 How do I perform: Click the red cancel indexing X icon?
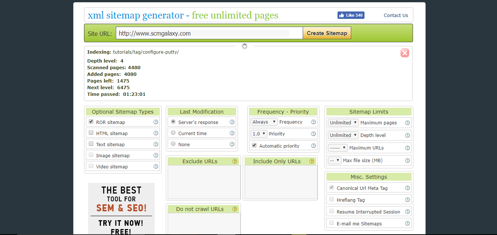pos(404,53)
